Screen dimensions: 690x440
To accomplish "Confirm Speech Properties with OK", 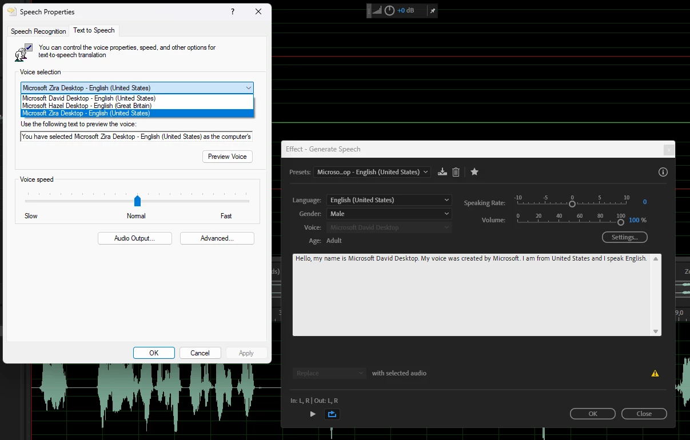I will click(x=154, y=353).
